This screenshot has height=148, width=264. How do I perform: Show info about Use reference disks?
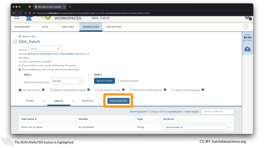pyautogui.click(x=123, y=90)
